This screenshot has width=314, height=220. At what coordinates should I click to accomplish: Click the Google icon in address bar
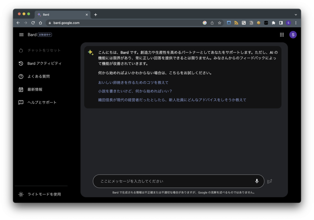(205, 23)
